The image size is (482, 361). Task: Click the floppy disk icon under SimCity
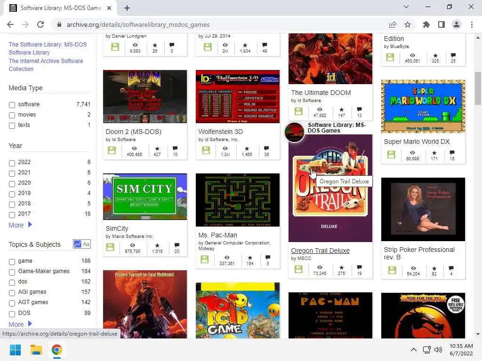pyautogui.click(x=110, y=247)
